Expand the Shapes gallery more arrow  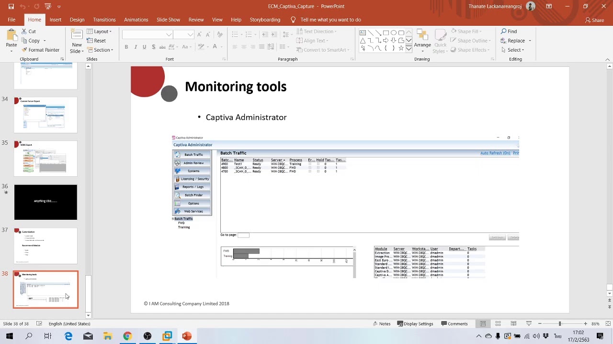click(409, 49)
